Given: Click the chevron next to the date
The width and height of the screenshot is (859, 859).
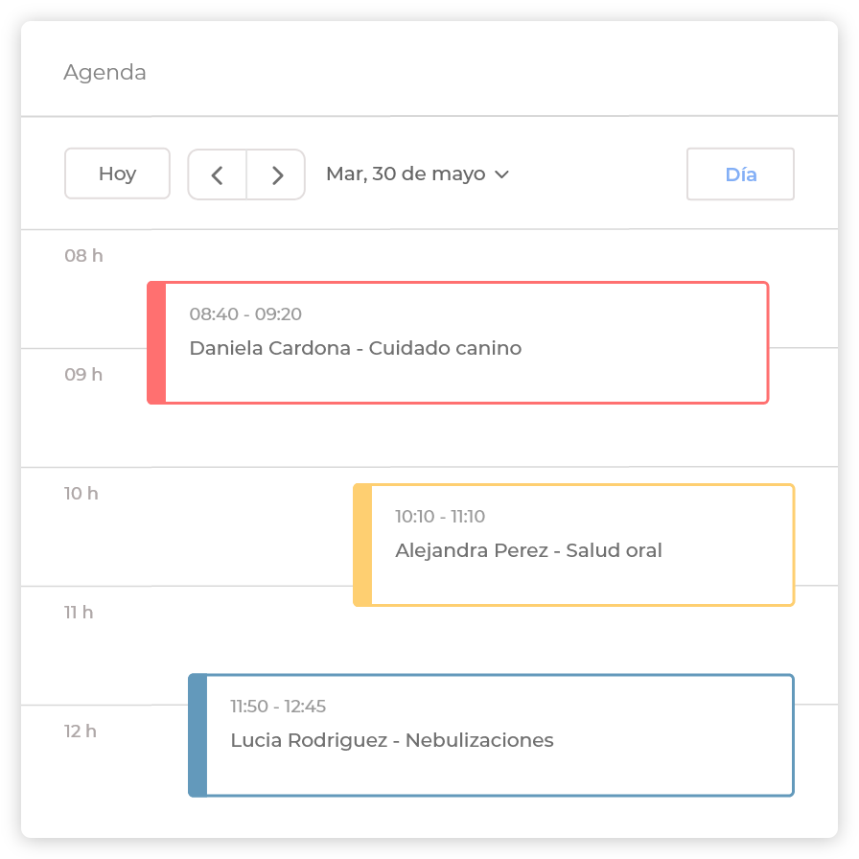Looking at the screenshot, I should click(501, 174).
